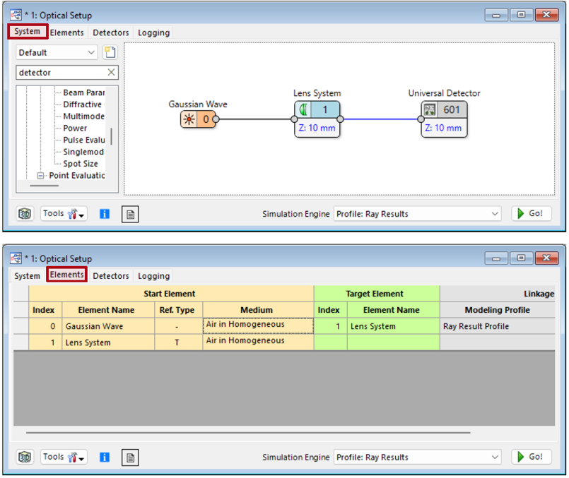569x478 pixels.
Task: Click the document page icon in bottom window
Action: point(129,458)
